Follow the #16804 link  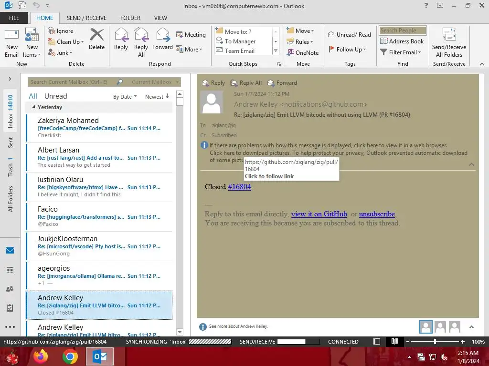tap(240, 187)
